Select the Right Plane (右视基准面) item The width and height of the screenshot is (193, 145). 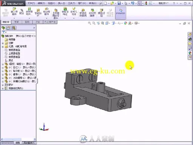[x=12, y=57]
